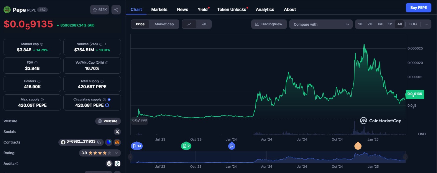Grab the right handle of range slider
The image size is (437, 173).
(405, 157)
